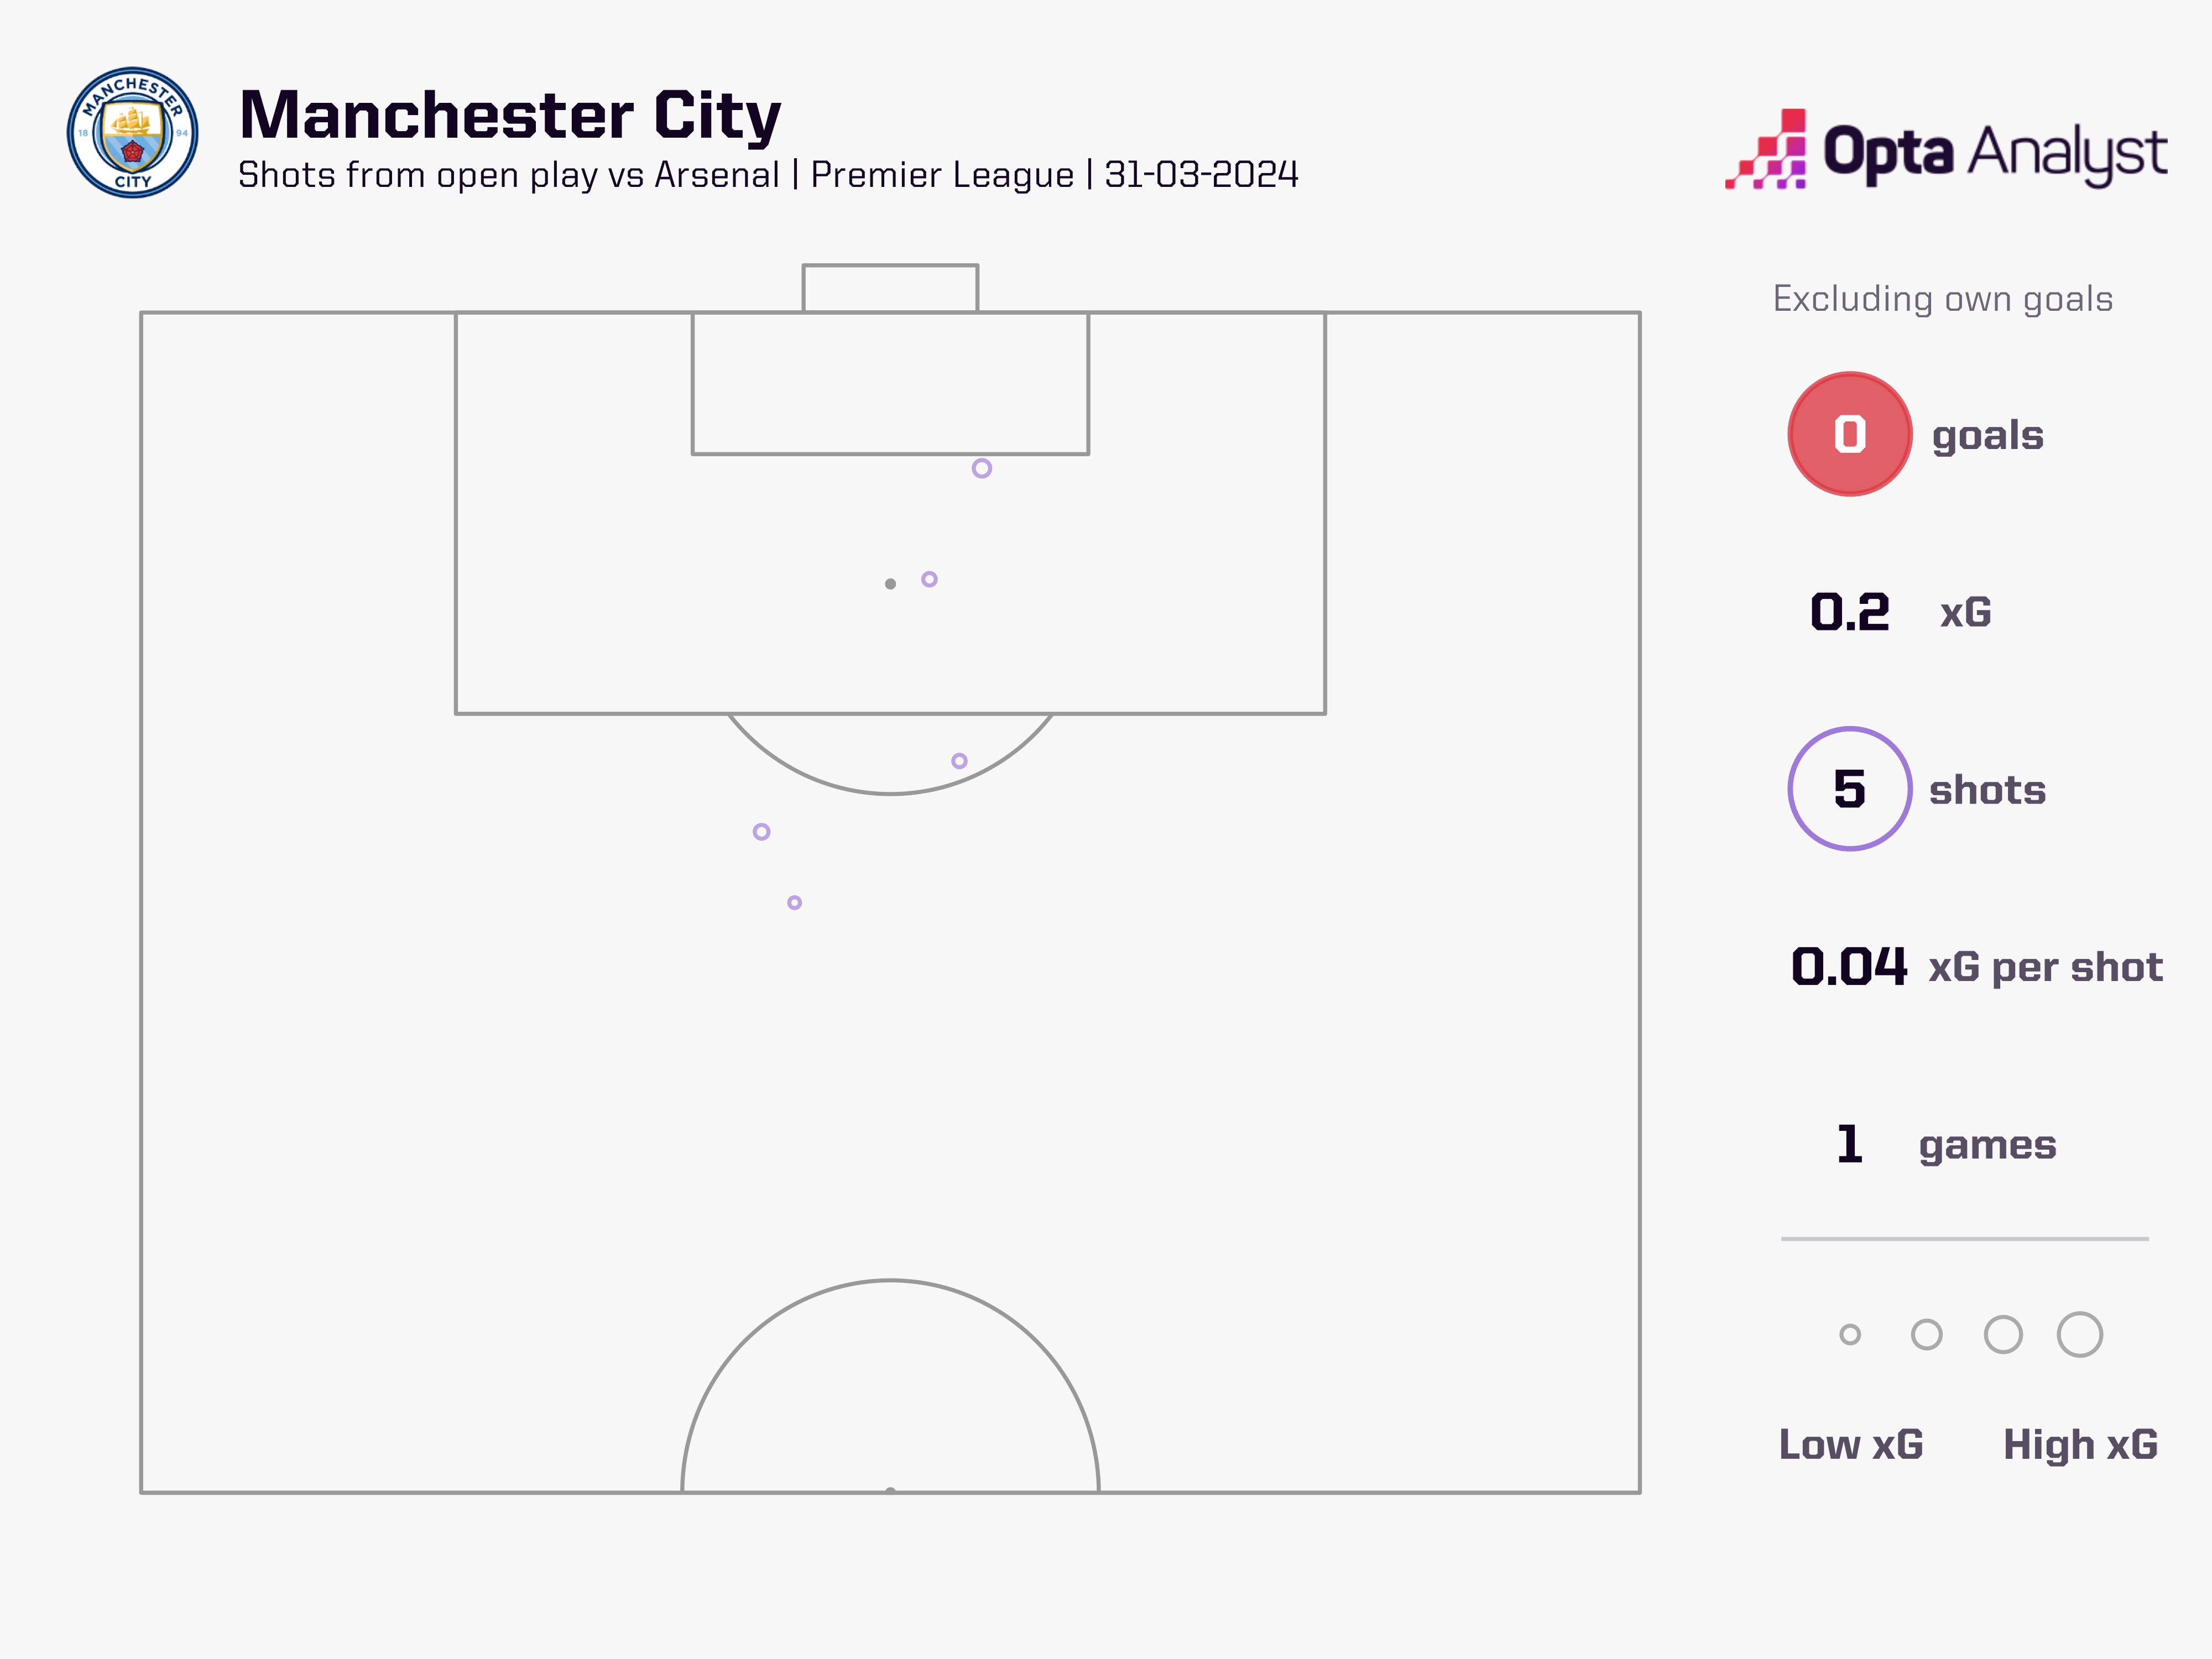Click the shot marker farthest from goal
2212x1659 pixels.
tap(794, 903)
